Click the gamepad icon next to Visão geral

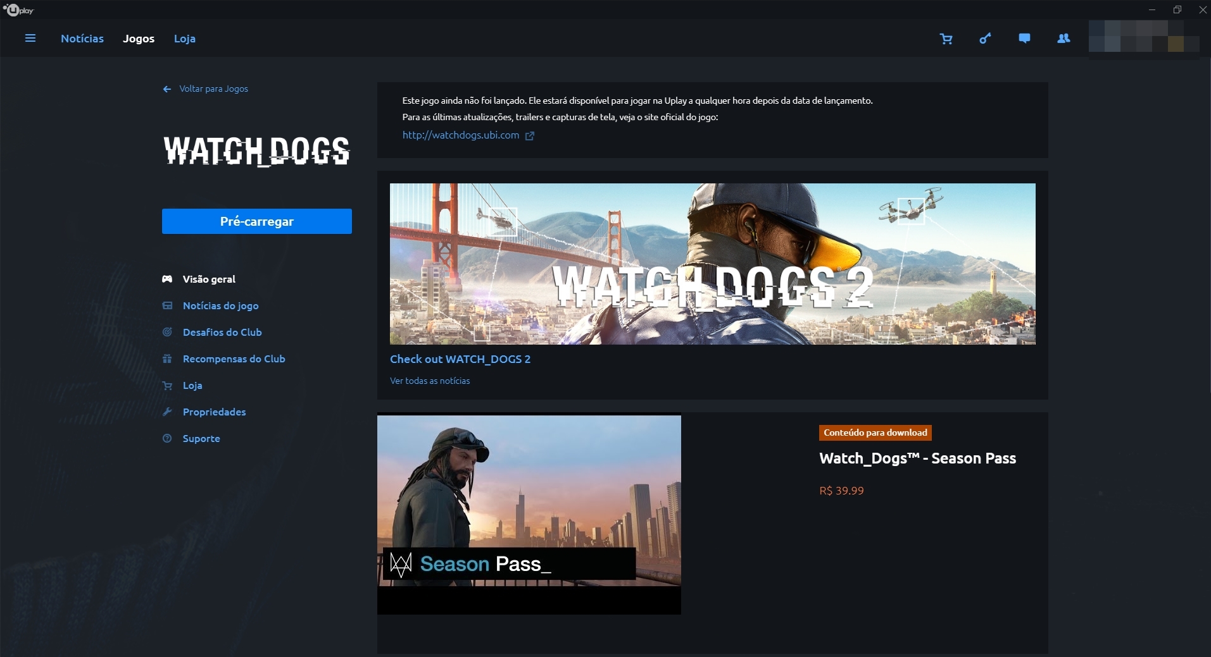[x=167, y=279]
